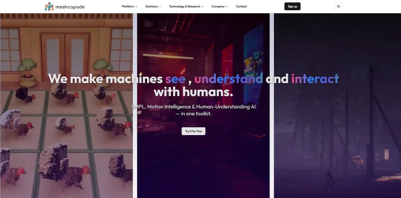Click the Try it for free button
This screenshot has width=401, height=198.
coord(193,131)
